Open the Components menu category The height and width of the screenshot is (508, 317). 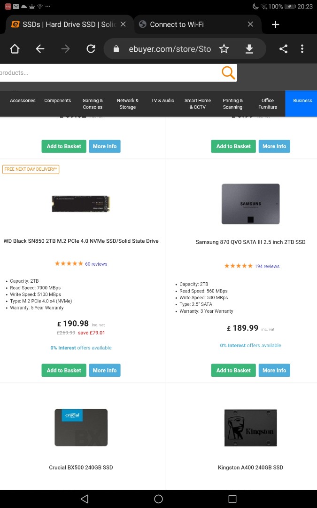(x=58, y=101)
